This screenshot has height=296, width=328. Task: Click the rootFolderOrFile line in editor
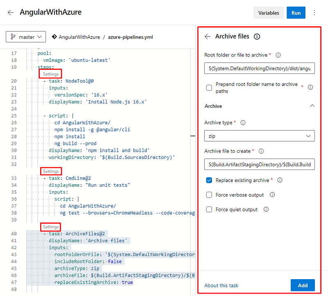click(125, 255)
